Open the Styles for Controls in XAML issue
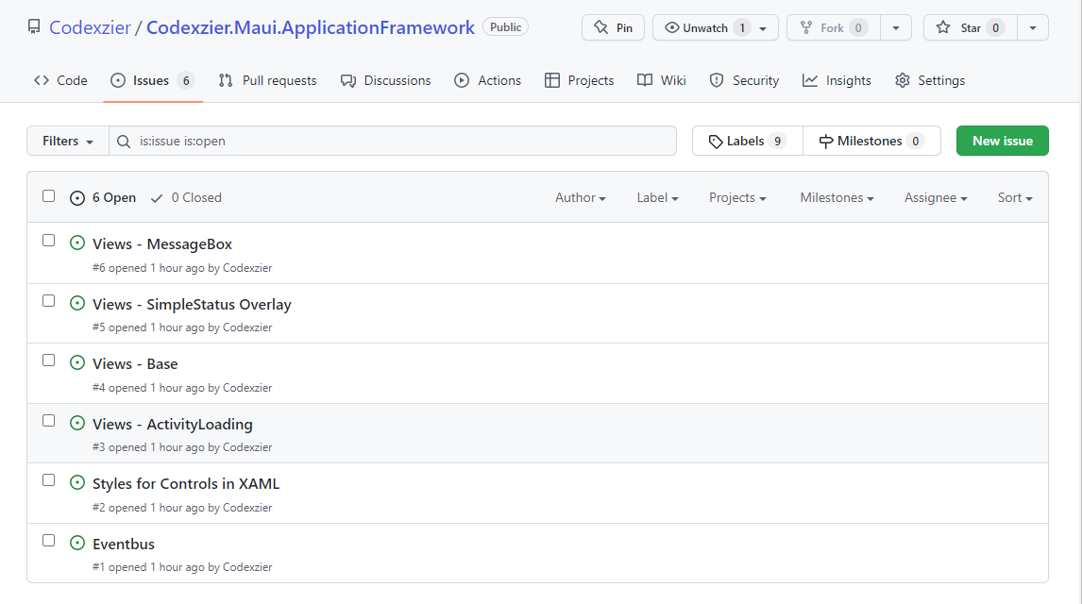This screenshot has width=1082, height=604. pos(186,484)
